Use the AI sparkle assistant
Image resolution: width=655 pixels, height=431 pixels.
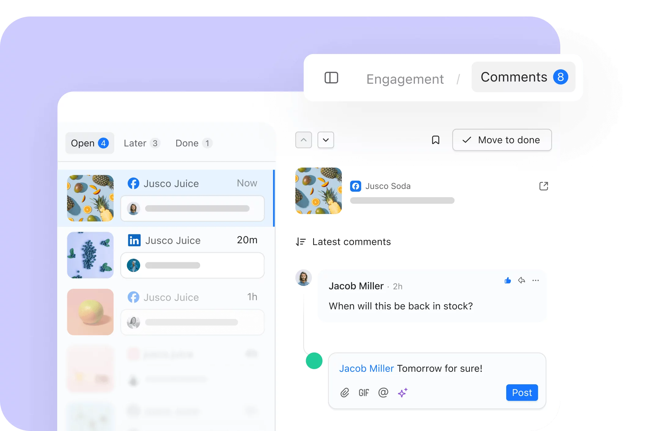coord(403,392)
